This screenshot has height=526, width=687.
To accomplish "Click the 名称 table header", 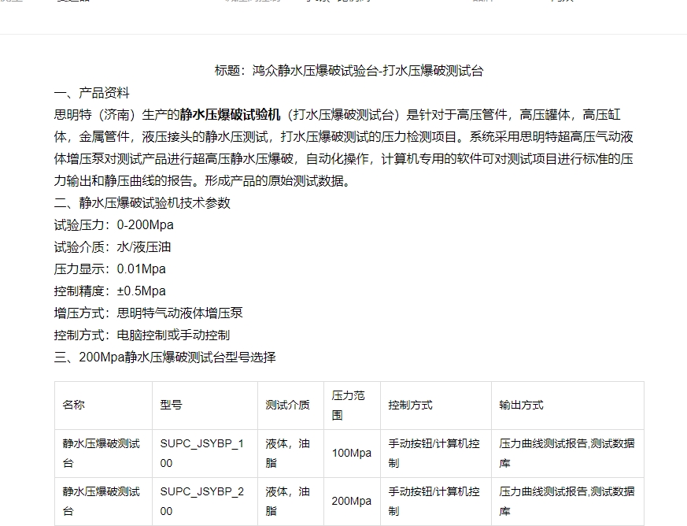I will point(103,406).
